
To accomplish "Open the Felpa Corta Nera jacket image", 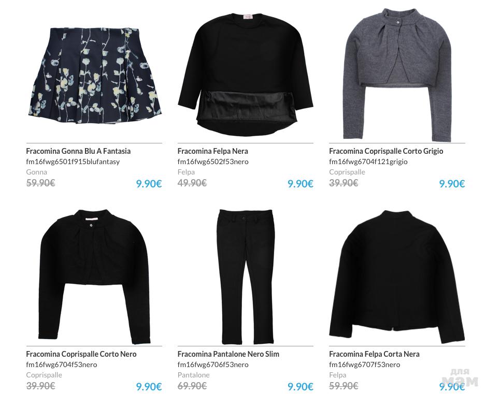I will (x=397, y=276).
